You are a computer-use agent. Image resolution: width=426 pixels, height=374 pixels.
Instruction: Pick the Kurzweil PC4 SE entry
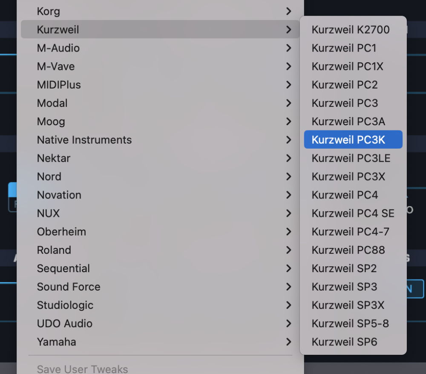[x=353, y=213]
